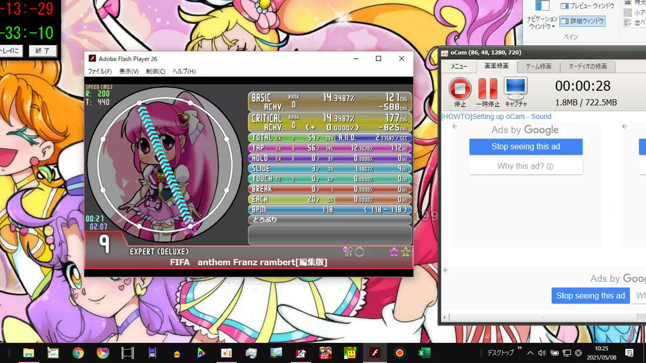Image resolution: width=646 pixels, height=363 pixels.
Task: Expand the デスクトップ toolbar chevron on the taskbar
Action: click(519, 348)
